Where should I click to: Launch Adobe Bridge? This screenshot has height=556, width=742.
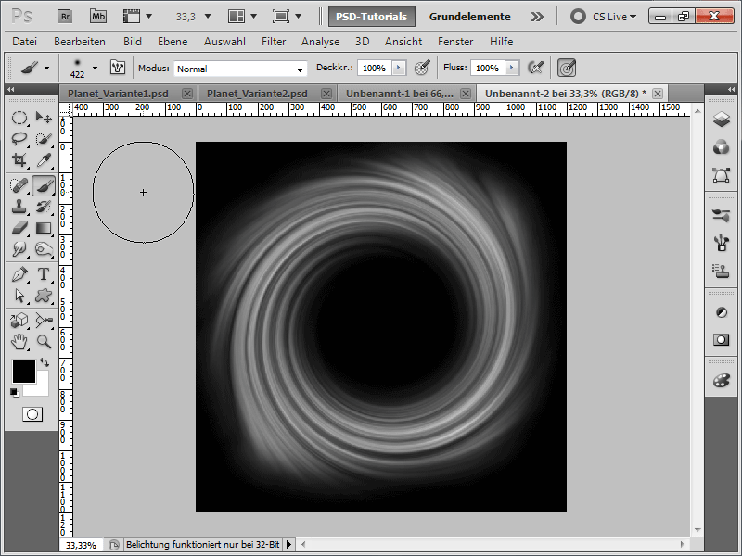coord(65,17)
